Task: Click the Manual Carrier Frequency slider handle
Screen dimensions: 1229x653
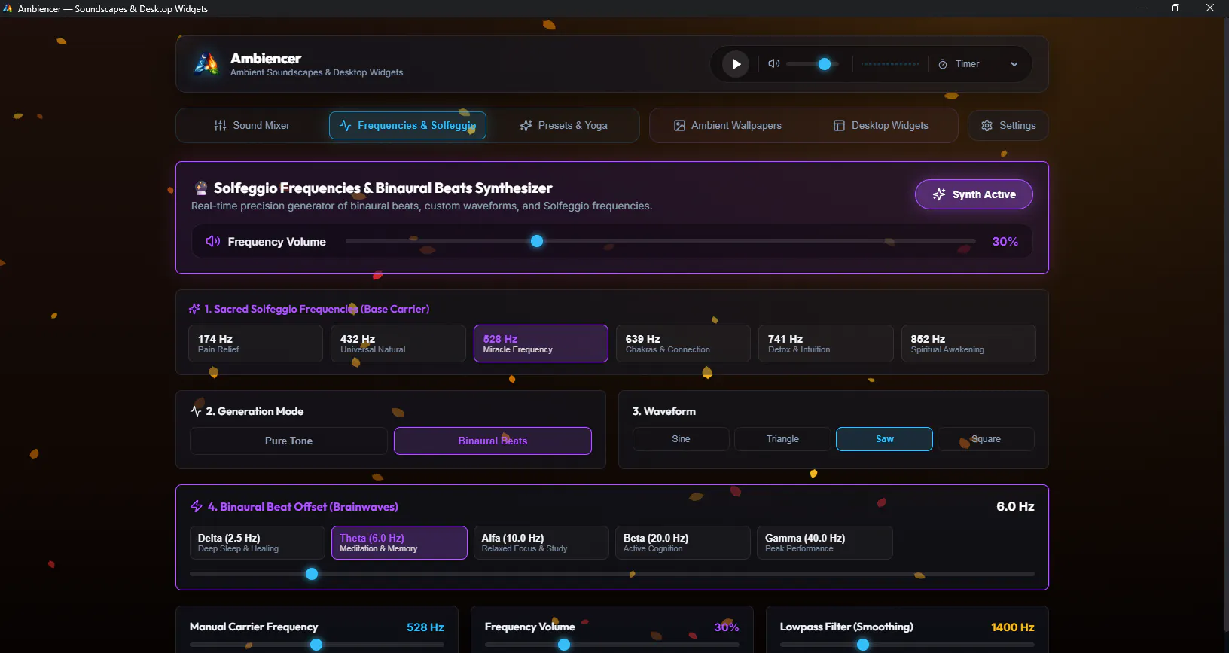Action: pos(316,645)
